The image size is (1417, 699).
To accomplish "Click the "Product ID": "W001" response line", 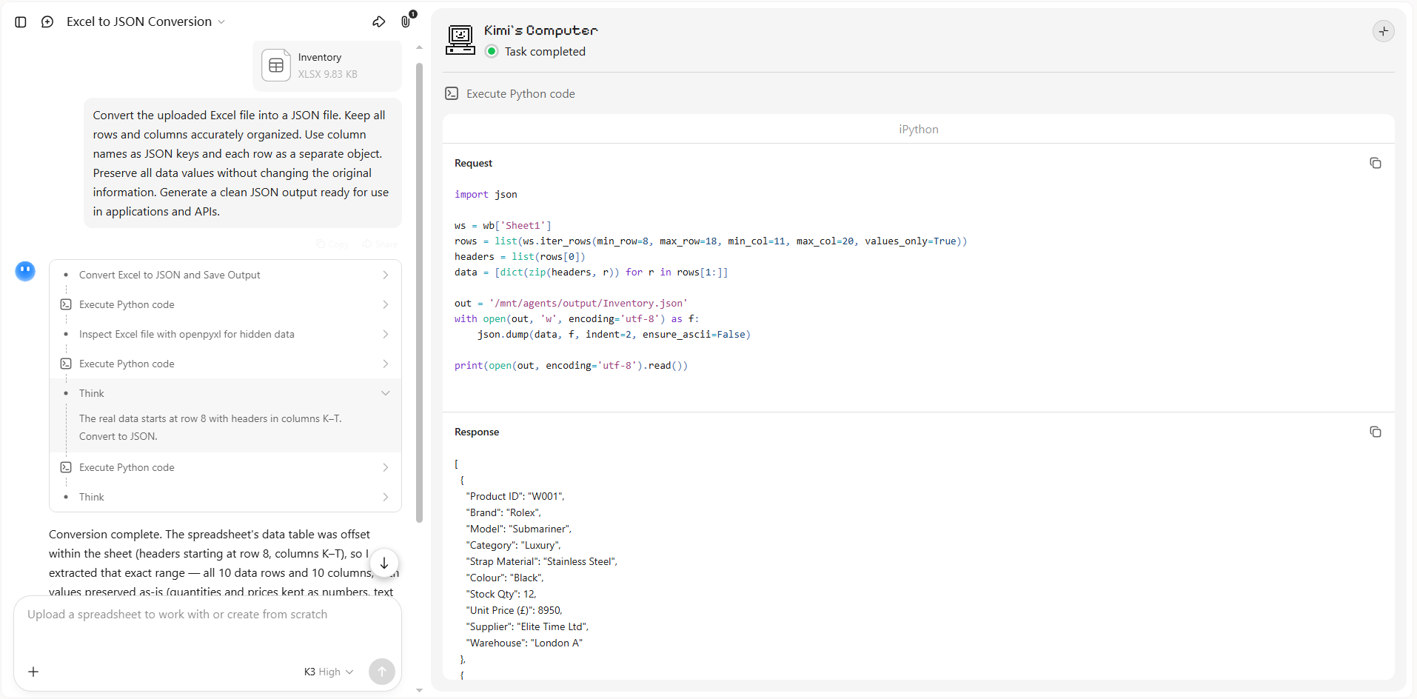I will coord(515,496).
